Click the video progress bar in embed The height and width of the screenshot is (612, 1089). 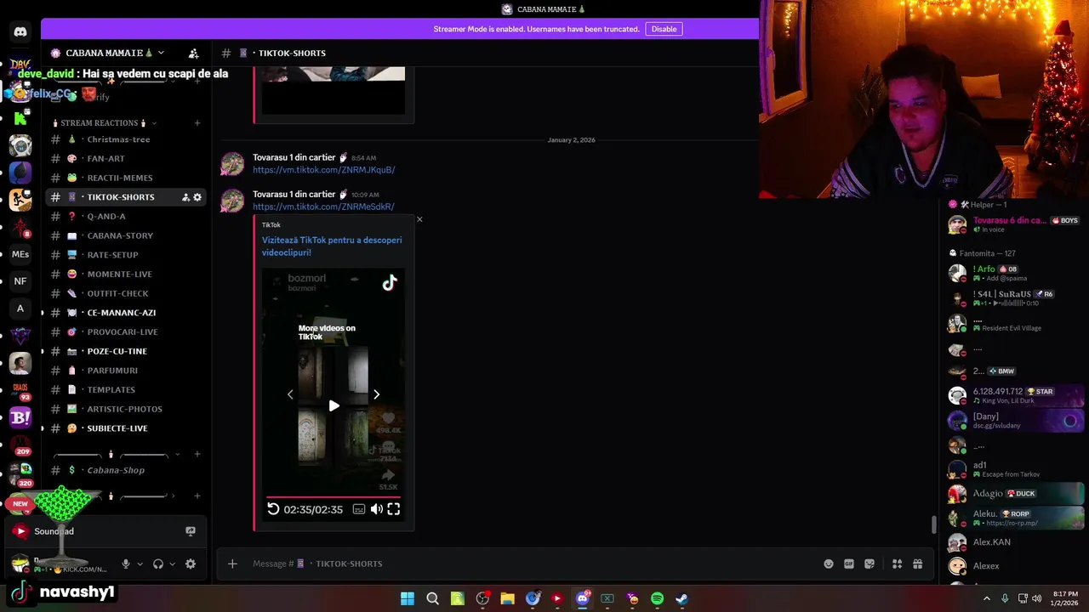tap(334, 496)
